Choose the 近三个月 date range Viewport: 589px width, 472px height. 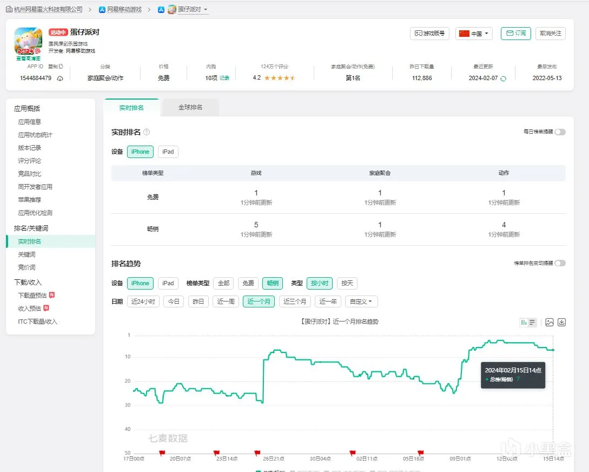tap(295, 301)
